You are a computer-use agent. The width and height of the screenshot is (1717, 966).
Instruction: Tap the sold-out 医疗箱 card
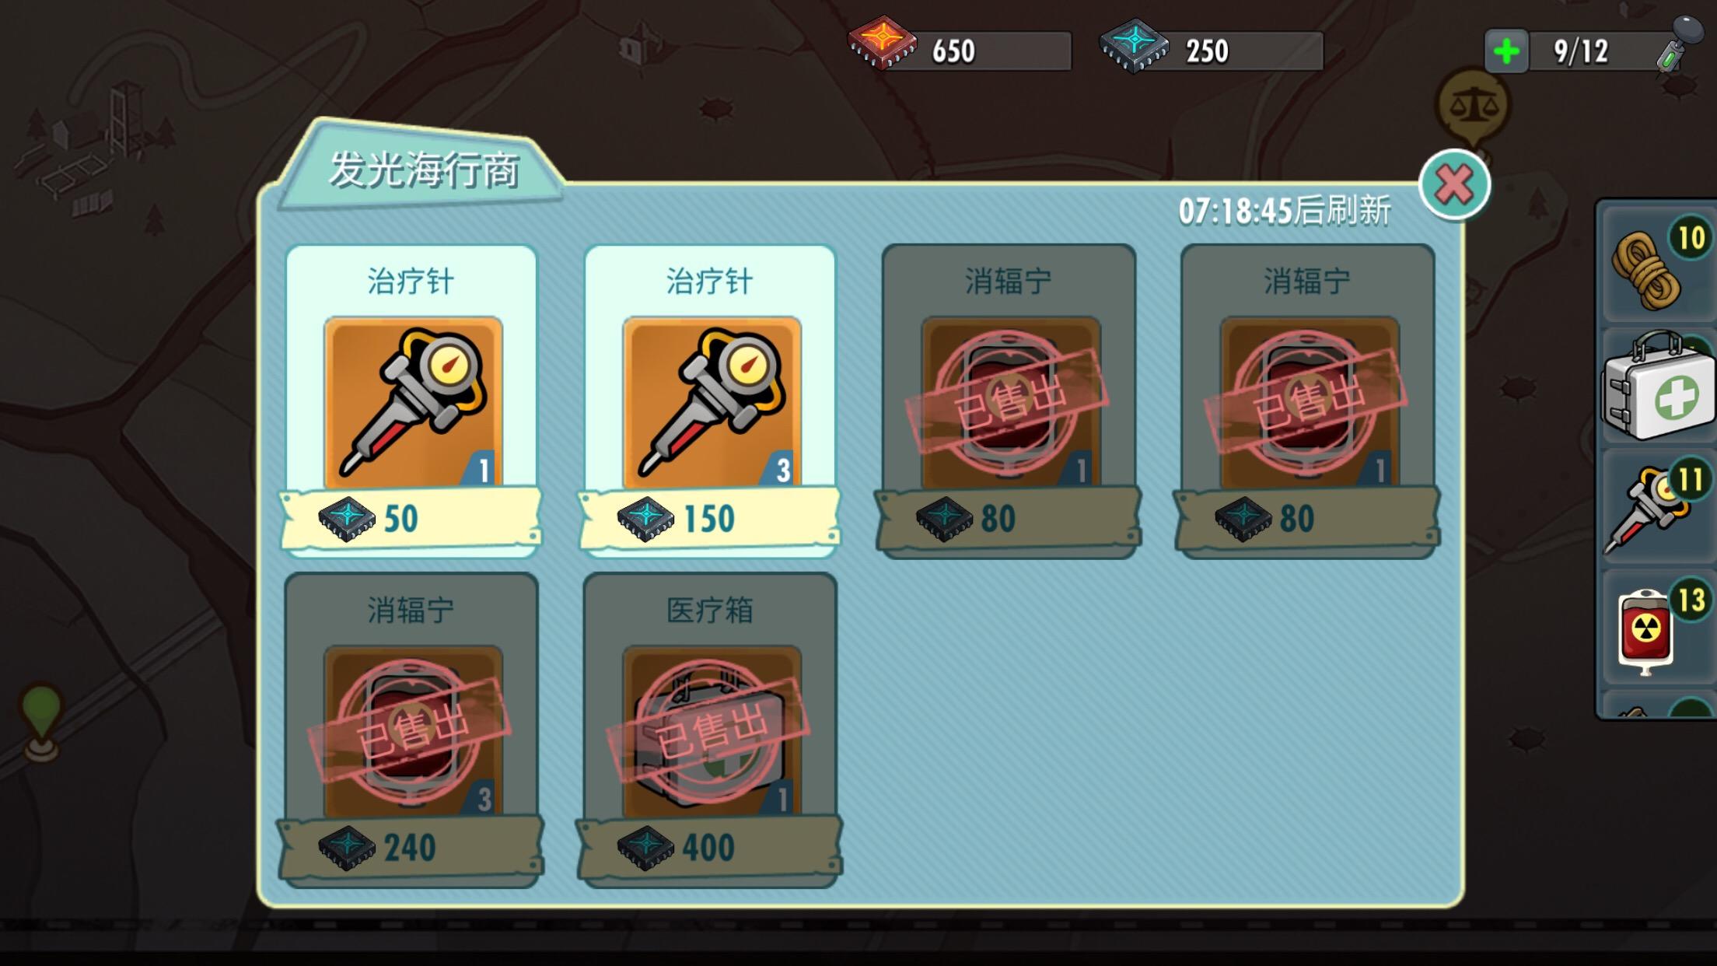tap(710, 730)
